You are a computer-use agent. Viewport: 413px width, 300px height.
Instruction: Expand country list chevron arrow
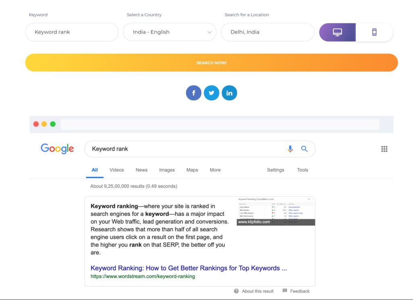click(209, 32)
